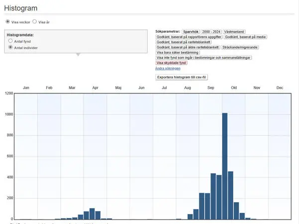Image resolution: width=299 pixels, height=224 pixels.
Task: Click 'Godkänt, baserat på rapportörens uppgifter' tag
Action: click(189, 37)
